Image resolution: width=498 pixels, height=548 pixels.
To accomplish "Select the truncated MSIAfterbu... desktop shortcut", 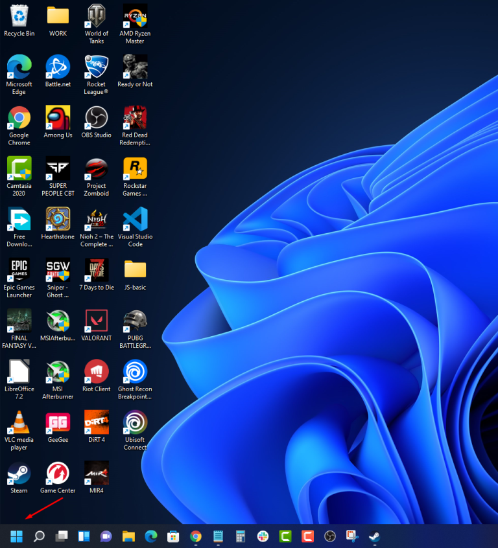I will point(58,325).
